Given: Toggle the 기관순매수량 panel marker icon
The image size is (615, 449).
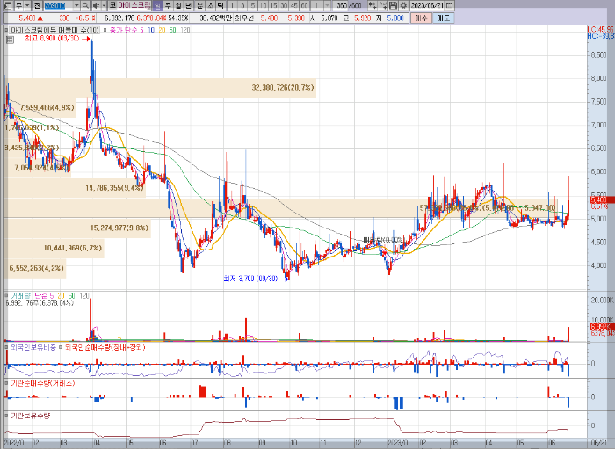Looking at the screenshot, I should (6, 383).
